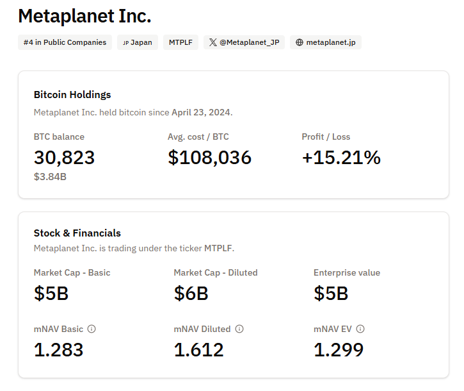The height and width of the screenshot is (391, 464).
Task: Click the X logo icon beside @Metaplanet_JP
Action: pos(212,43)
